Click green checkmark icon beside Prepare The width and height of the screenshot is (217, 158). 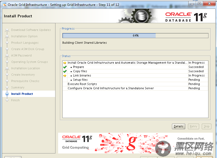65,67
